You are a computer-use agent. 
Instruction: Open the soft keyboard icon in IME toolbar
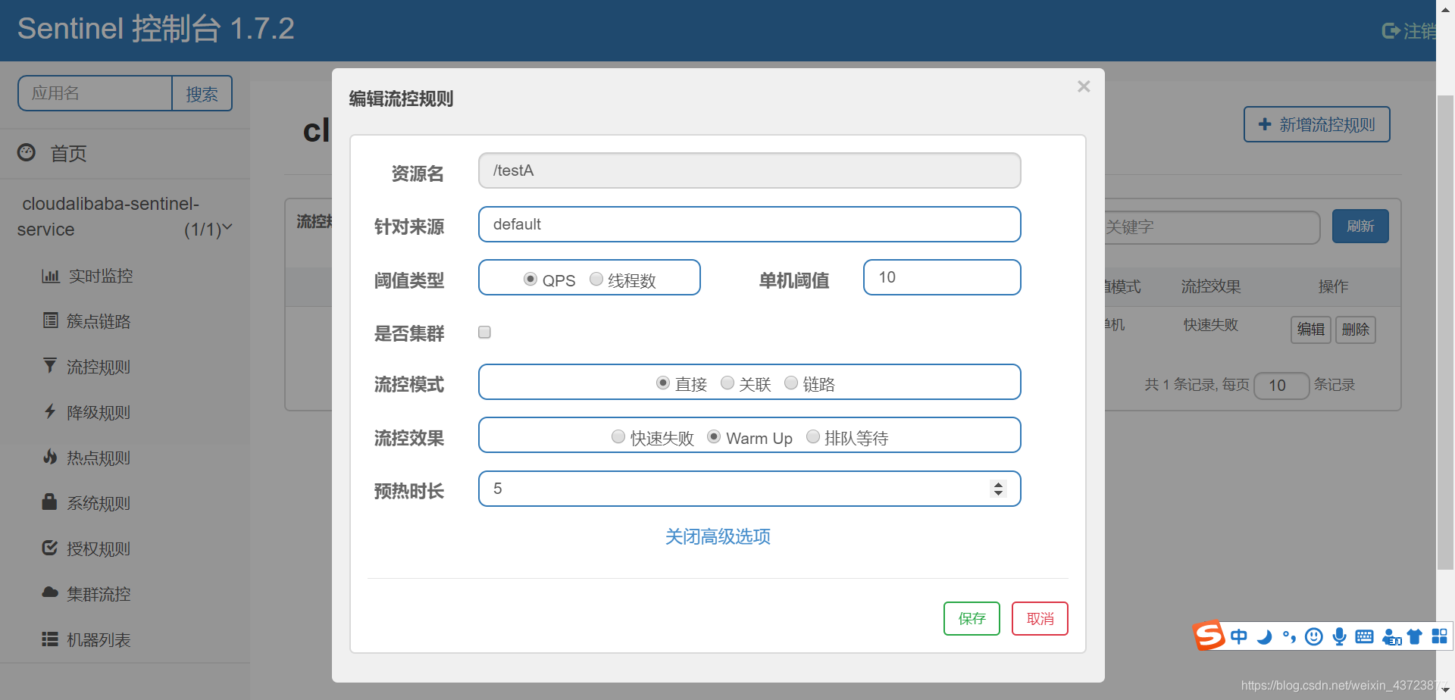(1364, 636)
